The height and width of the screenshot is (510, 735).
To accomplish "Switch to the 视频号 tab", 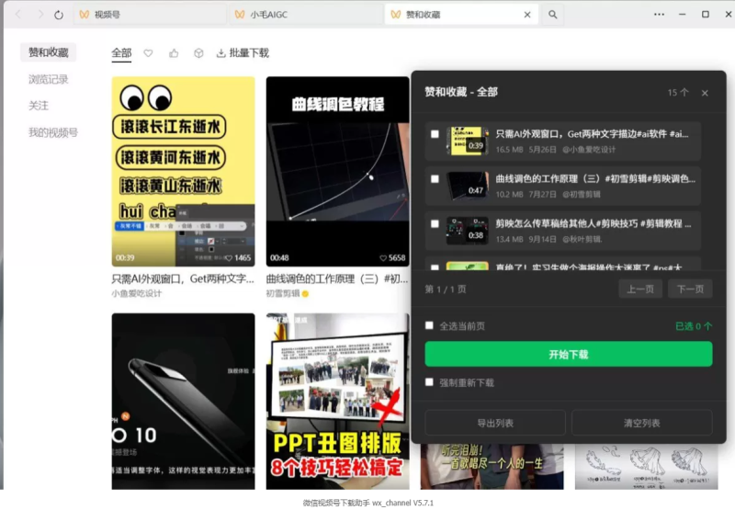I will tap(150, 15).
